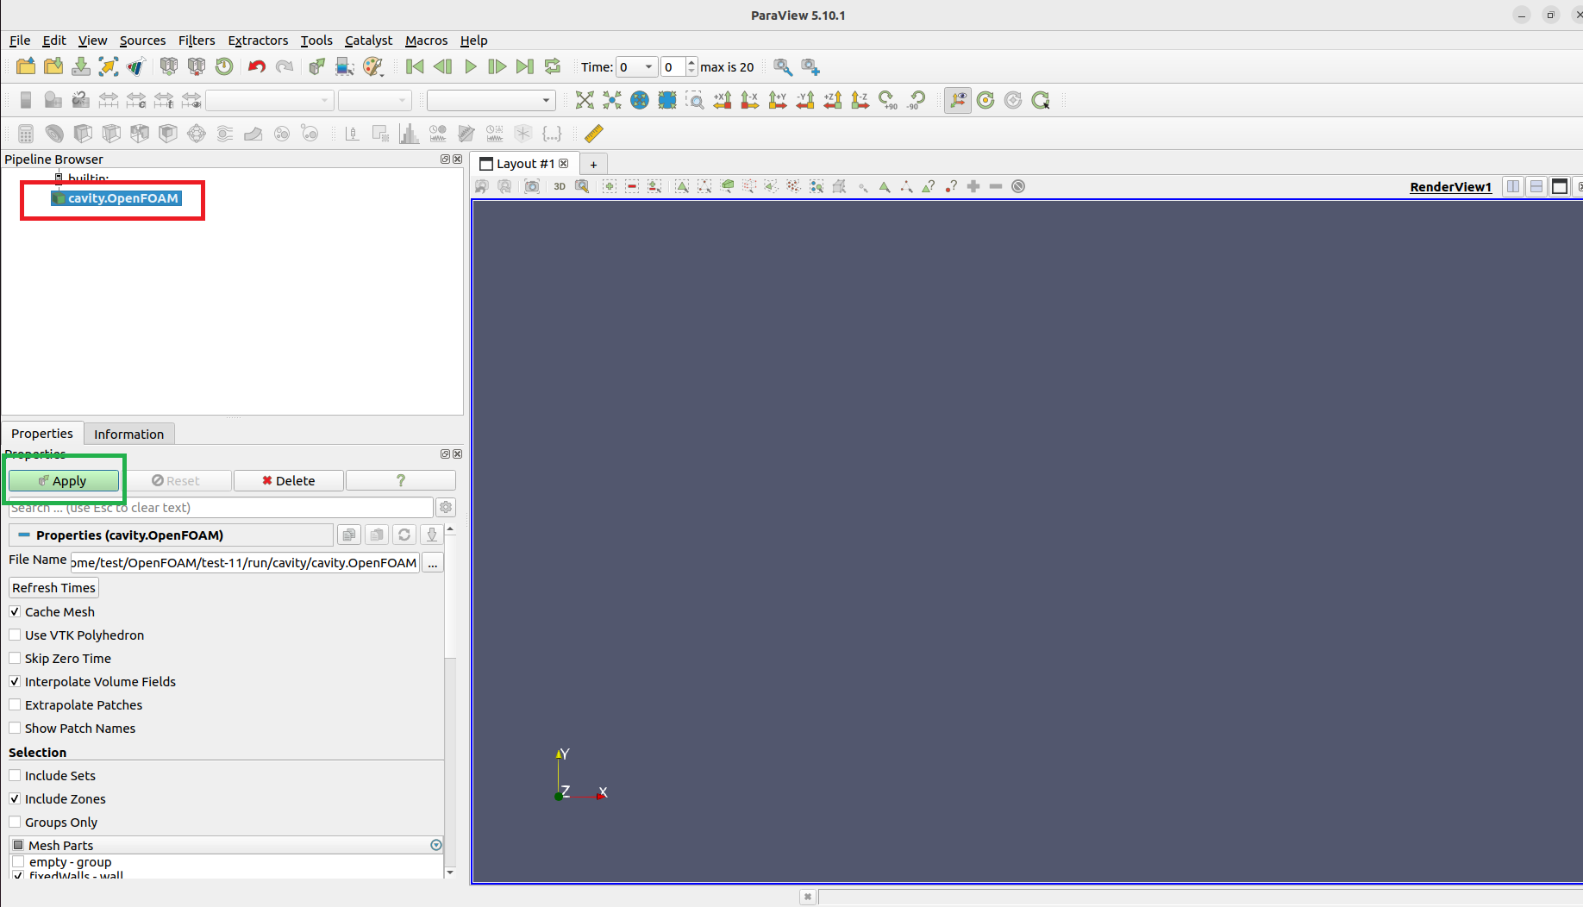Set view direction to +X axis
Image resolution: width=1583 pixels, height=907 pixels.
723,100
